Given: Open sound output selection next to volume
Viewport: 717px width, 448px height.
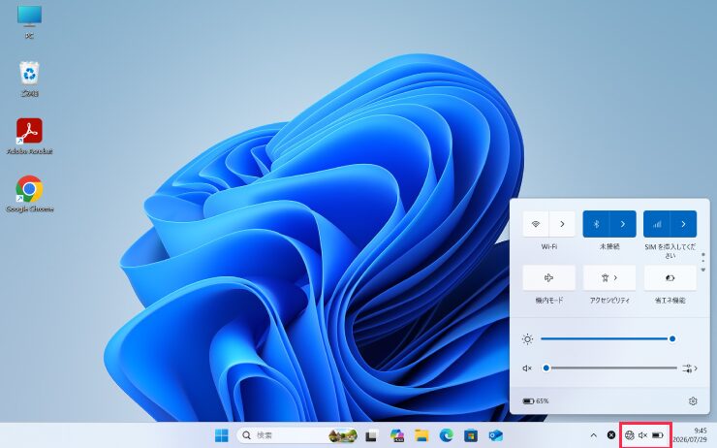Looking at the screenshot, I should pos(690,368).
